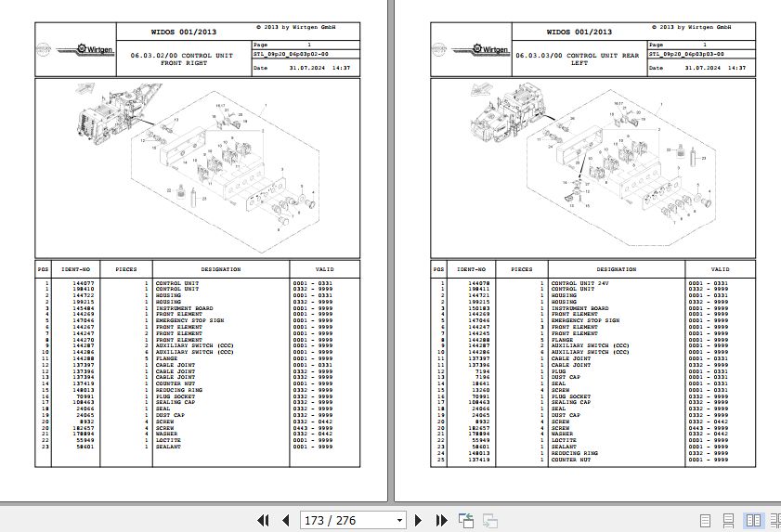Select ident number 150183
This screenshot has height=532, width=781.
pyautogui.click(x=478, y=308)
